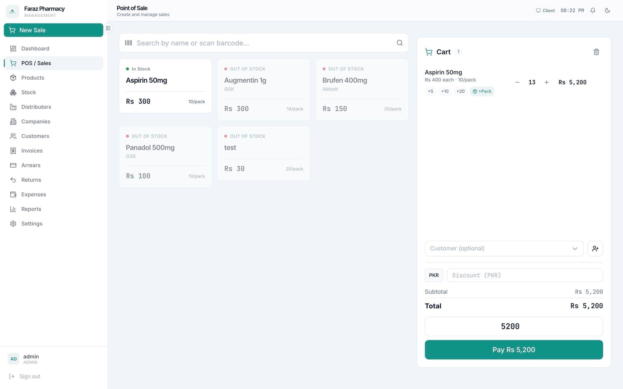The image size is (623, 389).
Task: Select the Brufen 400mg card
Action: click(362, 90)
